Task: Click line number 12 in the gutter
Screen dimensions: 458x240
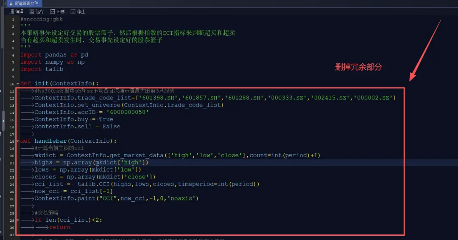Action: 12,99
